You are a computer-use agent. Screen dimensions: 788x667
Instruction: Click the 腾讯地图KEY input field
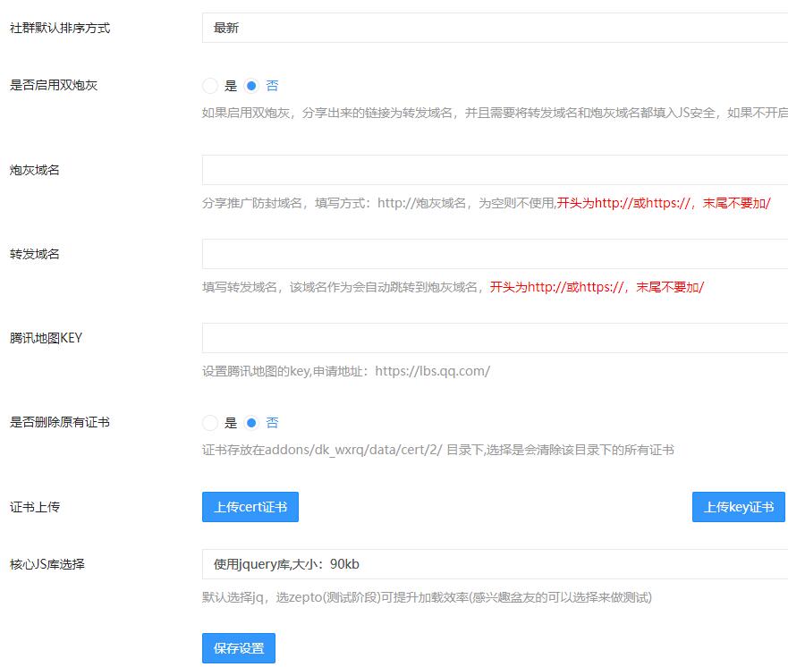point(495,338)
